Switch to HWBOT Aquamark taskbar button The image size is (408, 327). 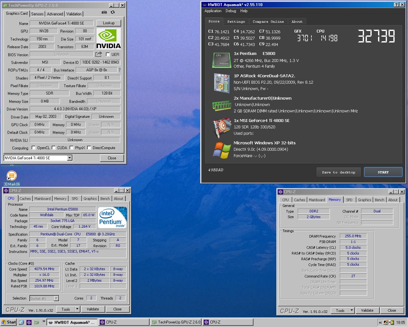pyautogui.click(x=72, y=322)
